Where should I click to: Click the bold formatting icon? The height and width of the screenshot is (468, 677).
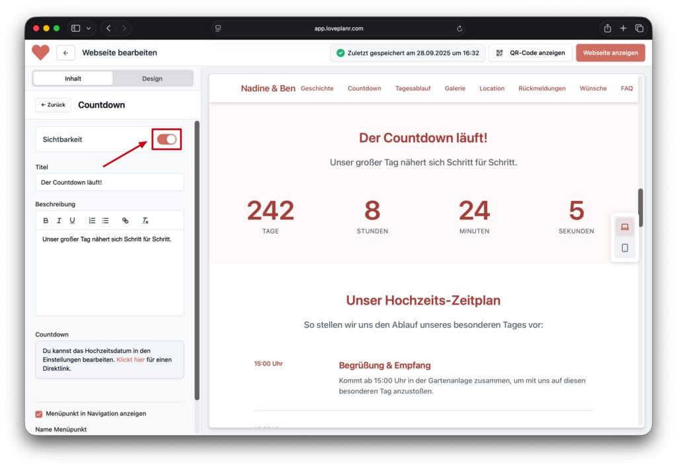point(46,221)
